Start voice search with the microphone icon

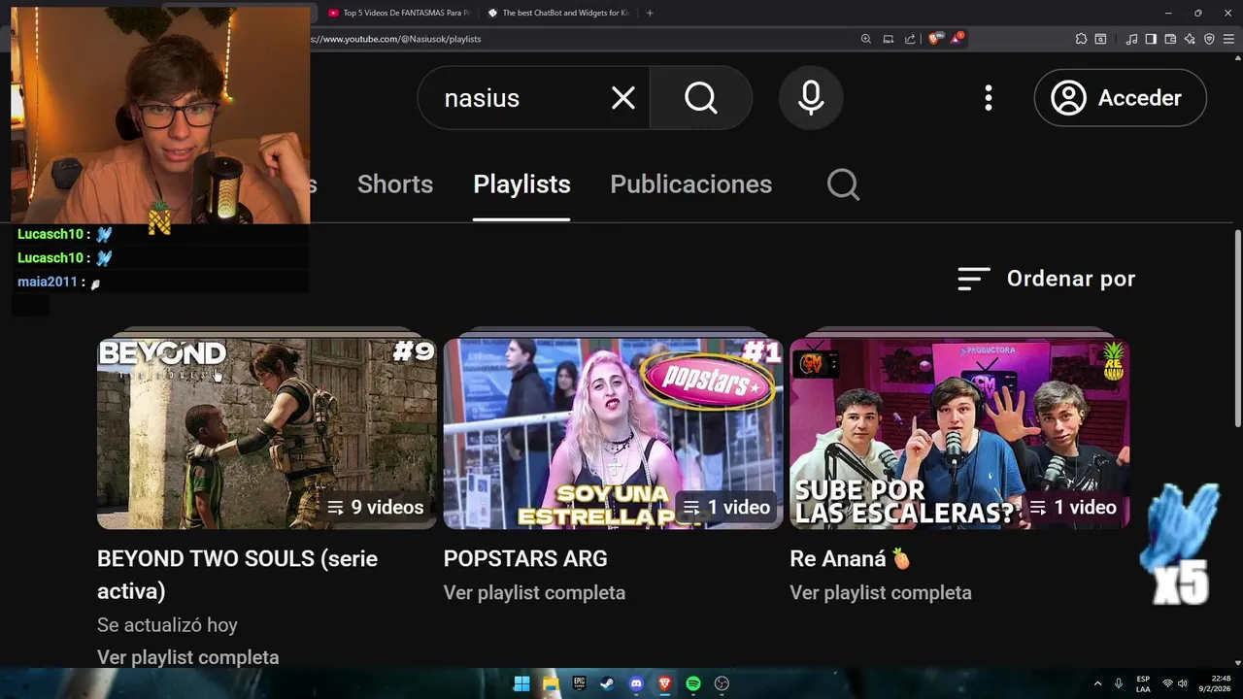pos(811,98)
